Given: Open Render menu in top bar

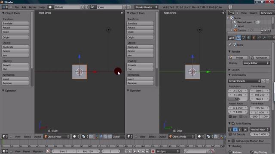Looking at the screenshot, I should tap(33, 7).
